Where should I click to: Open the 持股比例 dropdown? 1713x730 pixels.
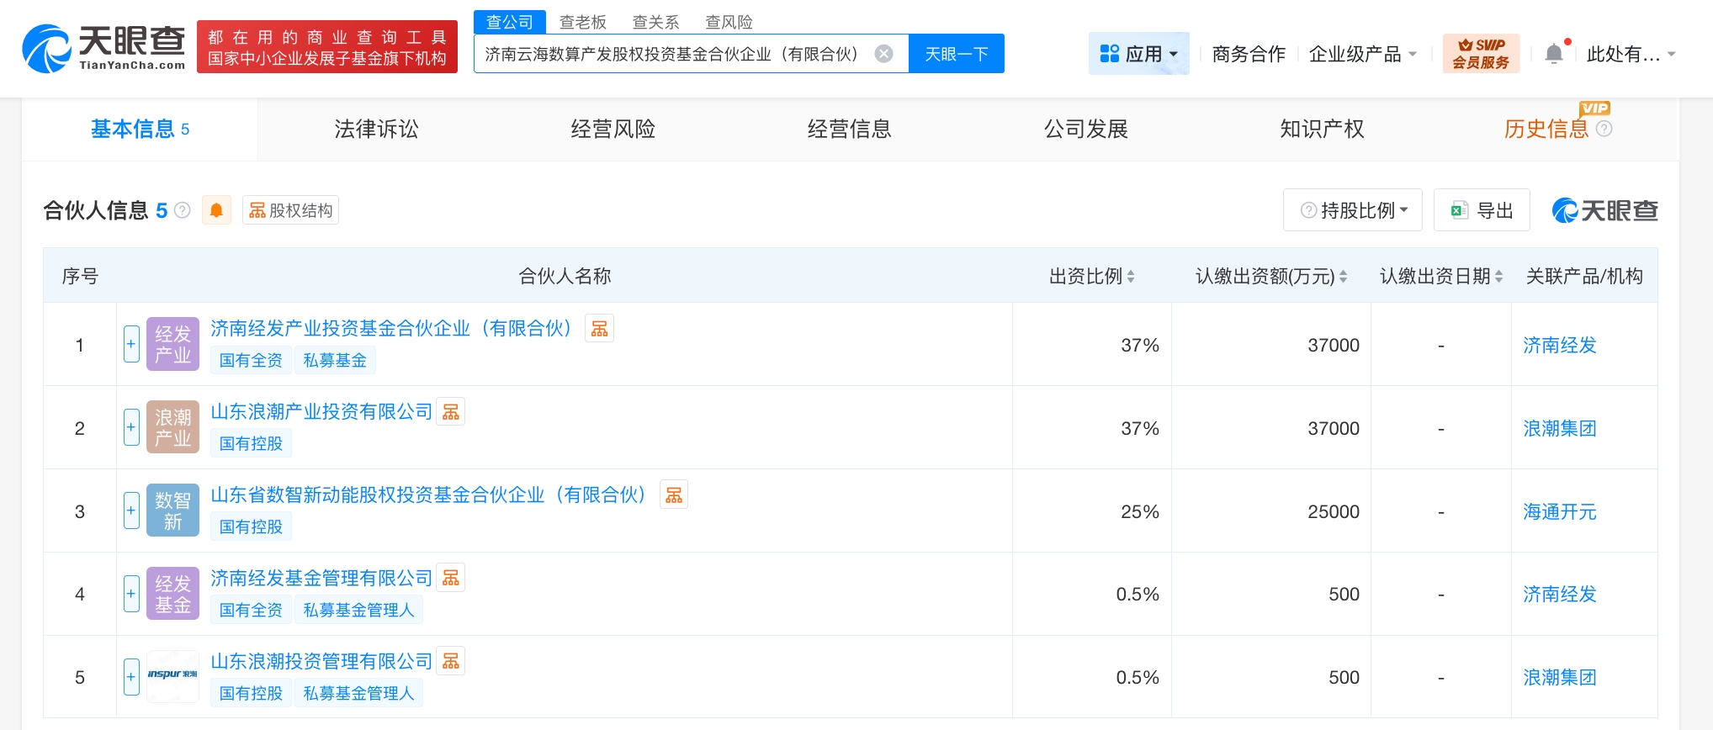pos(1352,210)
